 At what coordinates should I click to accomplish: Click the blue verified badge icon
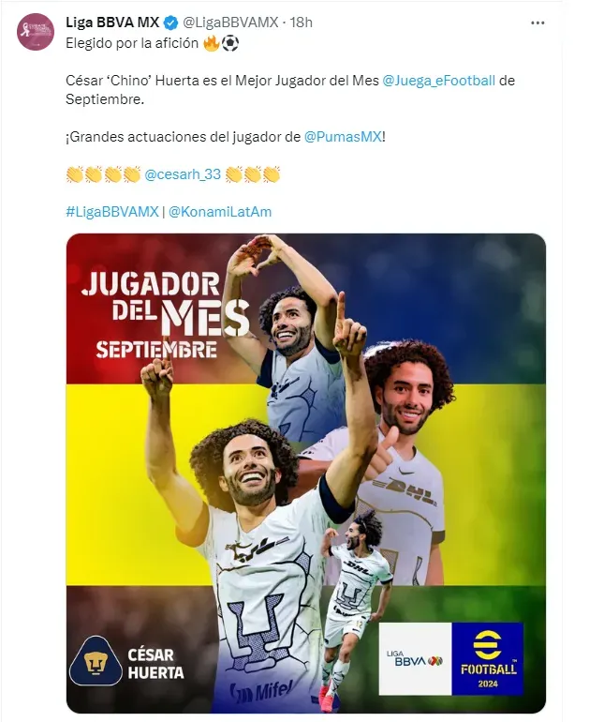point(171,23)
